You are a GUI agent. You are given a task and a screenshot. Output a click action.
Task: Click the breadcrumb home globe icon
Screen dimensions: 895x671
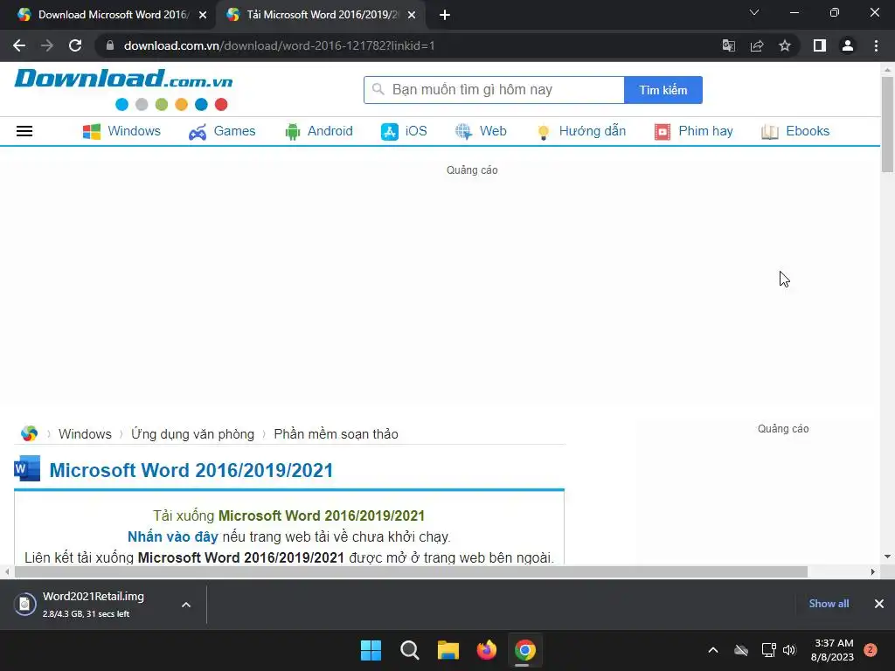click(29, 433)
